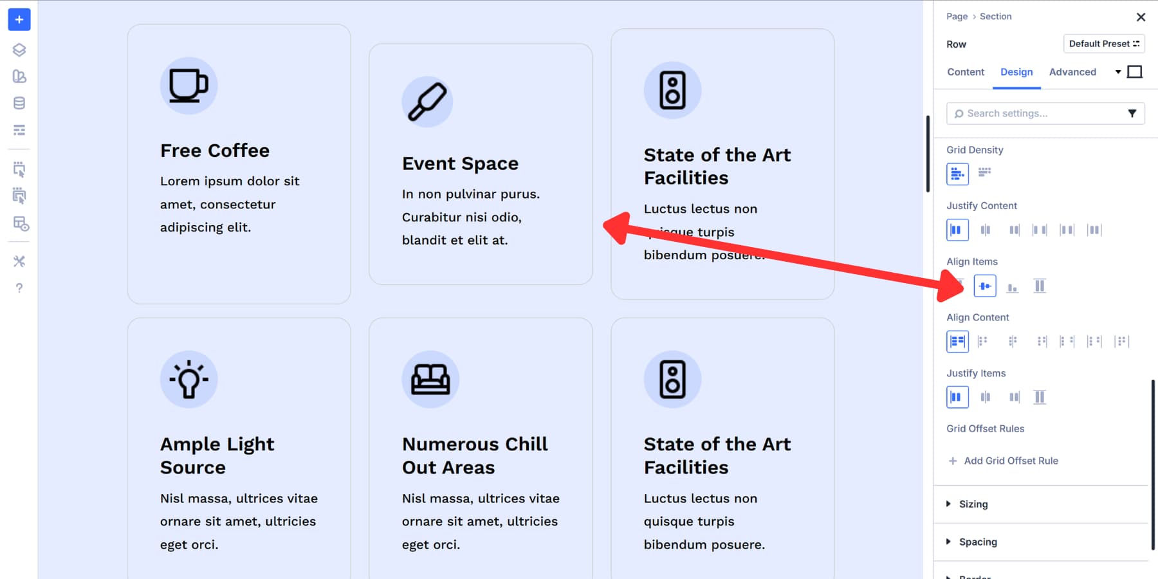Open the dropdown arrow next to Advanced tab

(x=1118, y=72)
